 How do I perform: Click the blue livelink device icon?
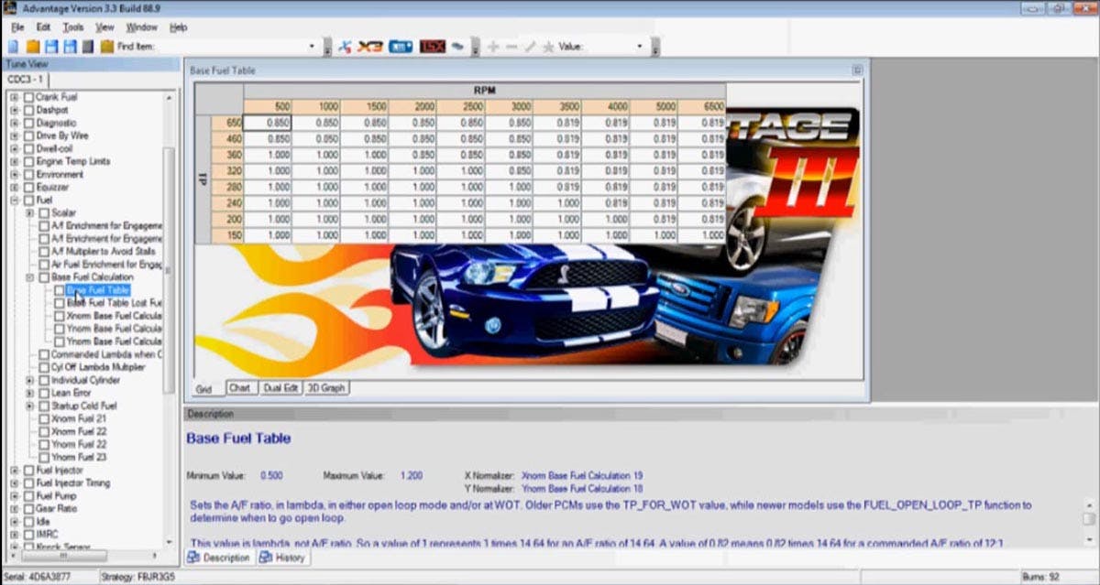tap(400, 46)
